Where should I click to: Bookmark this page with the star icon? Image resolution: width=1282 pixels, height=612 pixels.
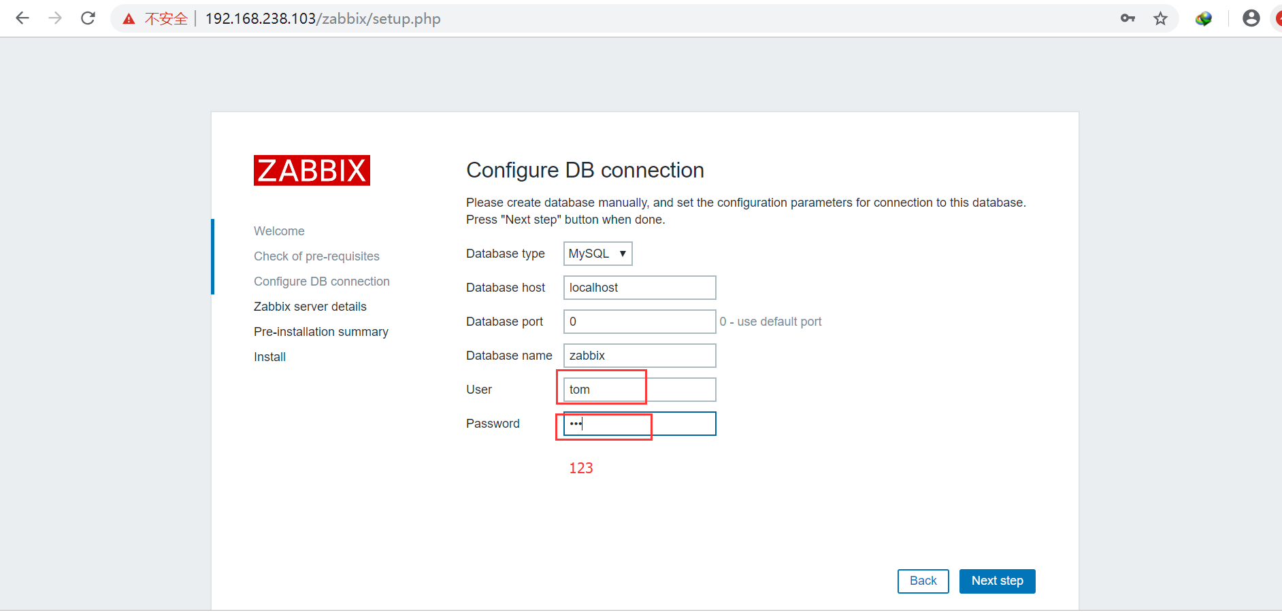point(1161,18)
